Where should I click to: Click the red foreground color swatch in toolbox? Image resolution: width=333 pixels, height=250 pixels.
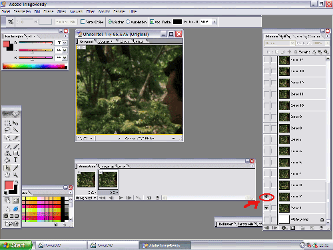pos(9,185)
